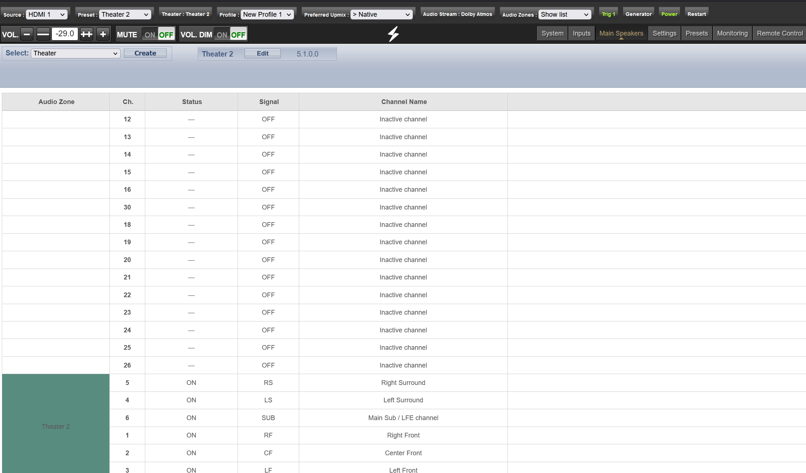Click the large volume decrease long-dash button
The image size is (806, 473).
click(43, 34)
